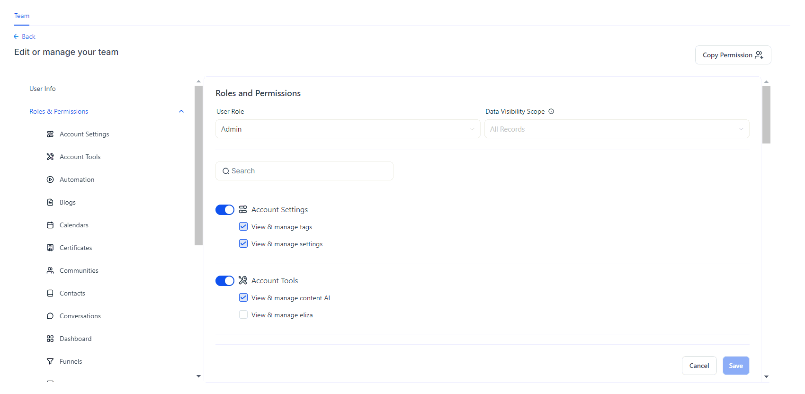This screenshot has height=394, width=805.
Task: Click the Conversations chat bubble icon
Action: (x=50, y=316)
